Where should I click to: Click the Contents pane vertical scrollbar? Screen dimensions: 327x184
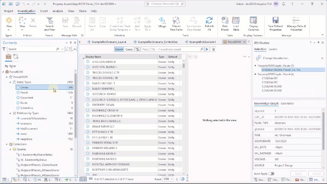[x=76, y=105]
